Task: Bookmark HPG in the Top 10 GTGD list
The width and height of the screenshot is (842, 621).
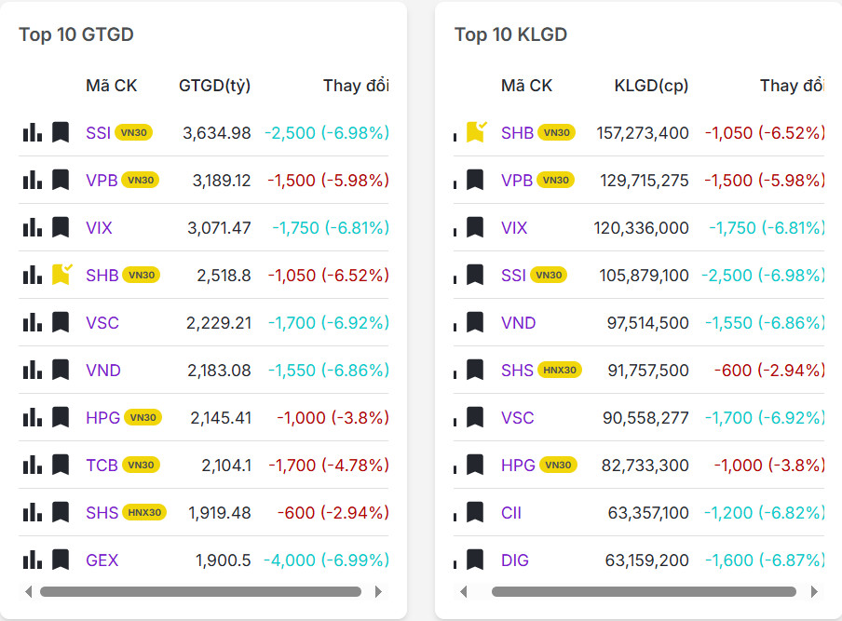Action: (61, 418)
